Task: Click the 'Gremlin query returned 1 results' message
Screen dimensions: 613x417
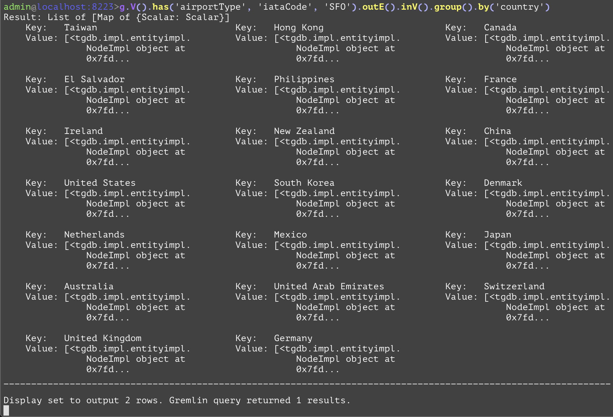Action: [260, 400]
